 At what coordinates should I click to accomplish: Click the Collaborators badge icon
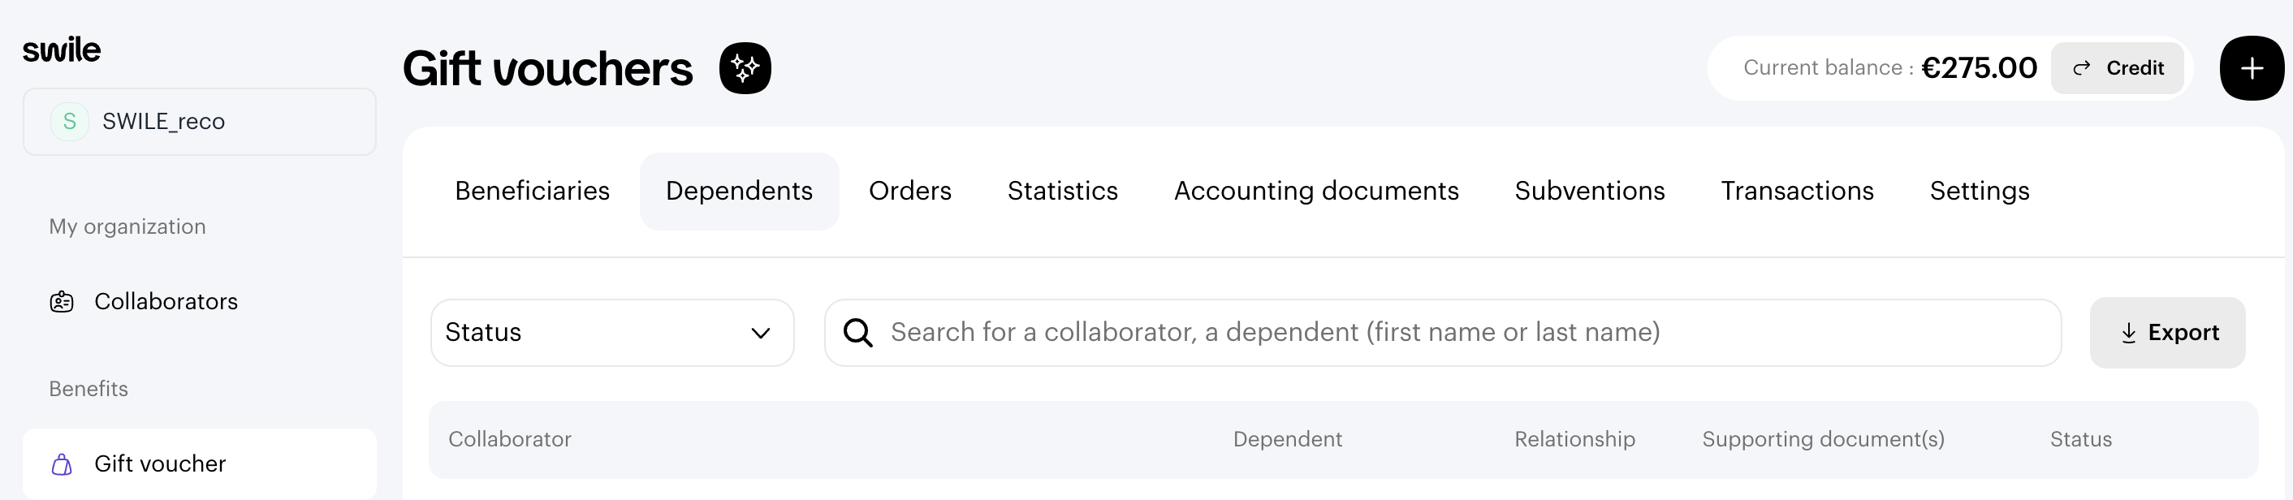(62, 302)
